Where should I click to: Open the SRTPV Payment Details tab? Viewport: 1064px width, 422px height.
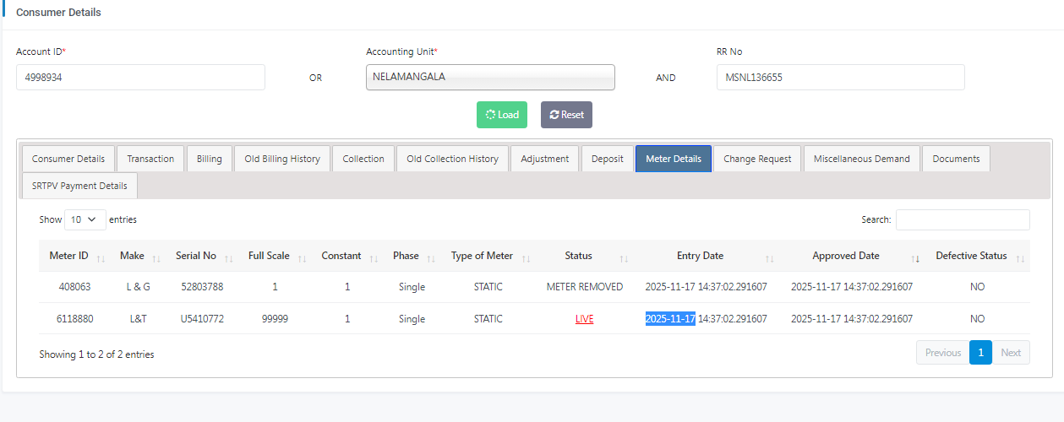[79, 186]
